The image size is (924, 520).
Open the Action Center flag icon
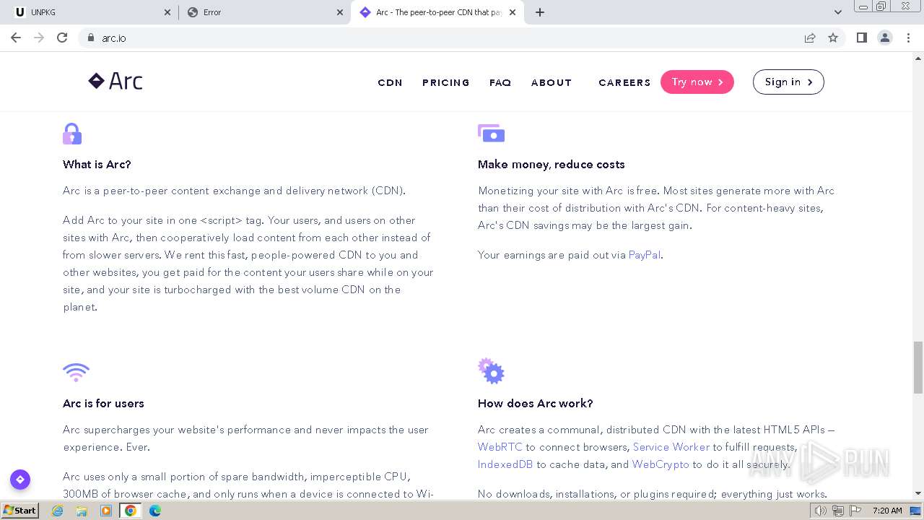pyautogui.click(x=854, y=511)
